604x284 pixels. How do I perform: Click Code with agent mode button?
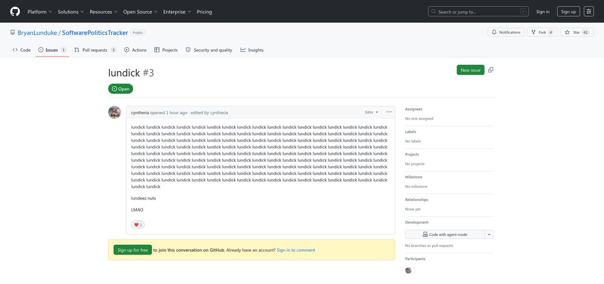tap(444, 234)
